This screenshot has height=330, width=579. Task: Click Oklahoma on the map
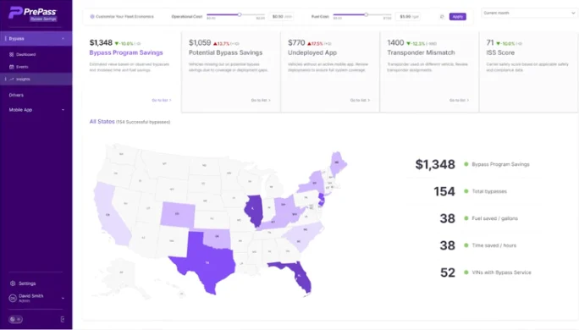click(x=218, y=238)
